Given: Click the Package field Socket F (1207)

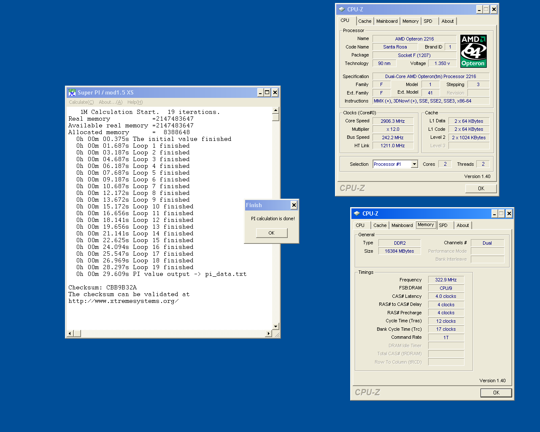Looking at the screenshot, I should point(414,55).
